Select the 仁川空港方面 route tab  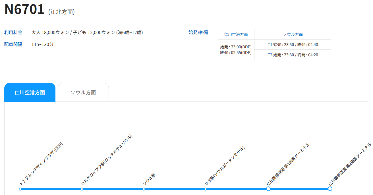30,92
